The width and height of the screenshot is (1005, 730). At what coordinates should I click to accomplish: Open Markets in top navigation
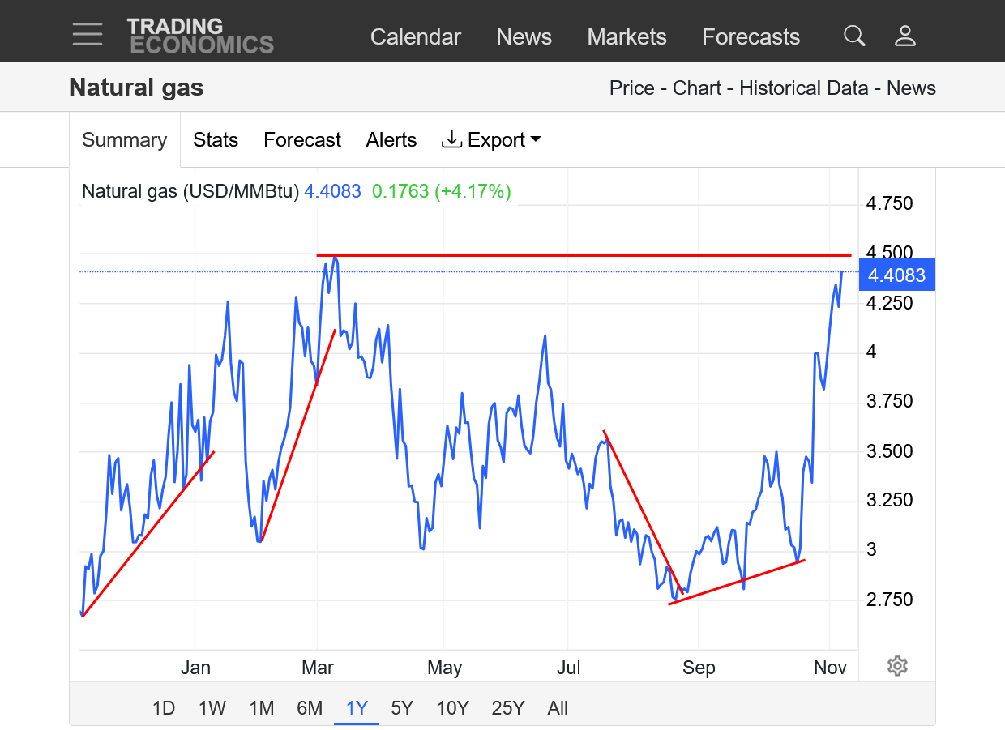(627, 37)
